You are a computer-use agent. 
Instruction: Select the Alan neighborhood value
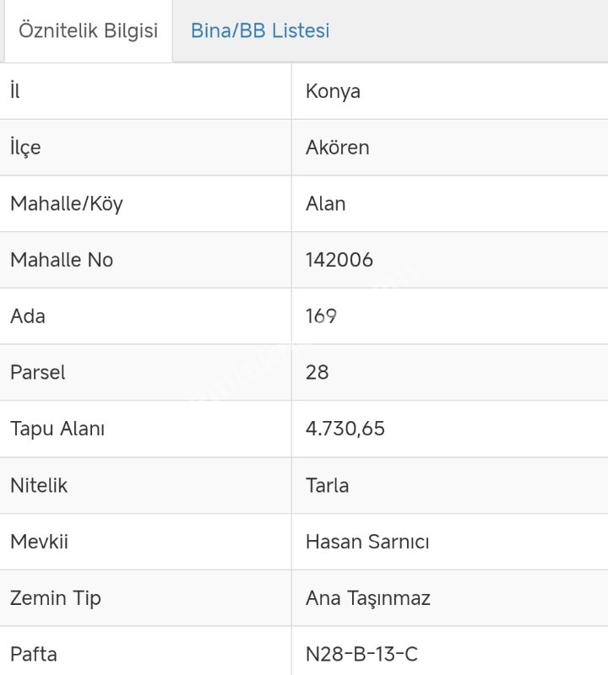point(325,203)
